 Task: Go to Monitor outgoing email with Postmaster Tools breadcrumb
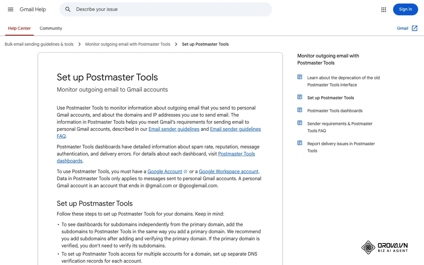point(128,44)
